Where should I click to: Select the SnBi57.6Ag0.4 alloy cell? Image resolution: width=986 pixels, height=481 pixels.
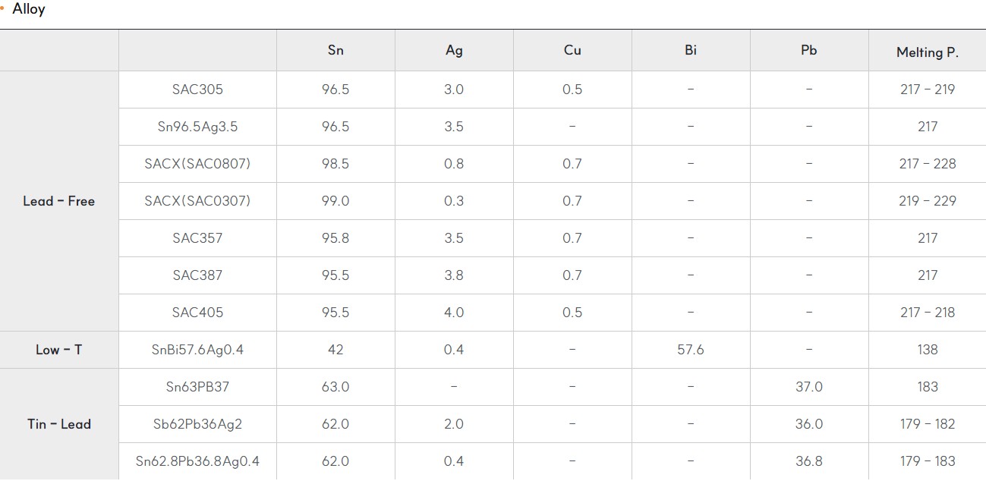(x=197, y=350)
